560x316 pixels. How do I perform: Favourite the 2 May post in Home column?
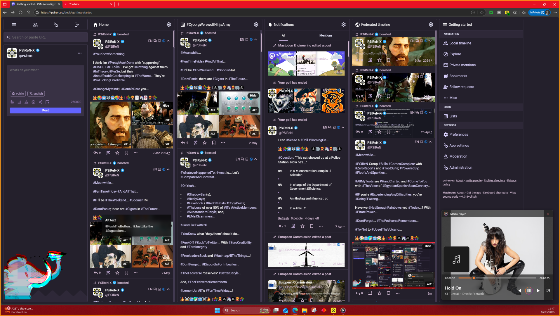(117, 273)
